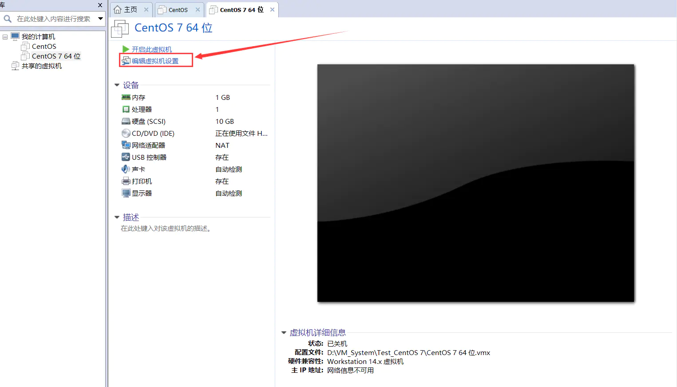Click the display (显示器) monitor icon
677x387 pixels.
point(126,193)
